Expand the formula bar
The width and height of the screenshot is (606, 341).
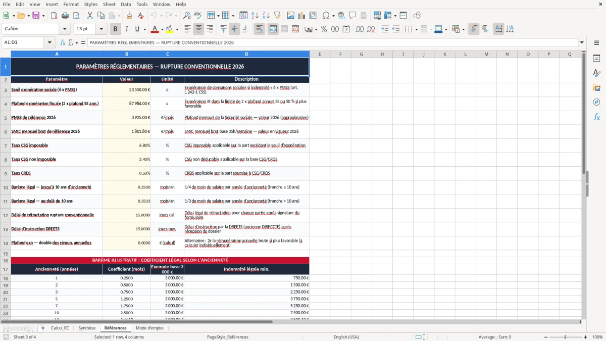click(x=582, y=43)
